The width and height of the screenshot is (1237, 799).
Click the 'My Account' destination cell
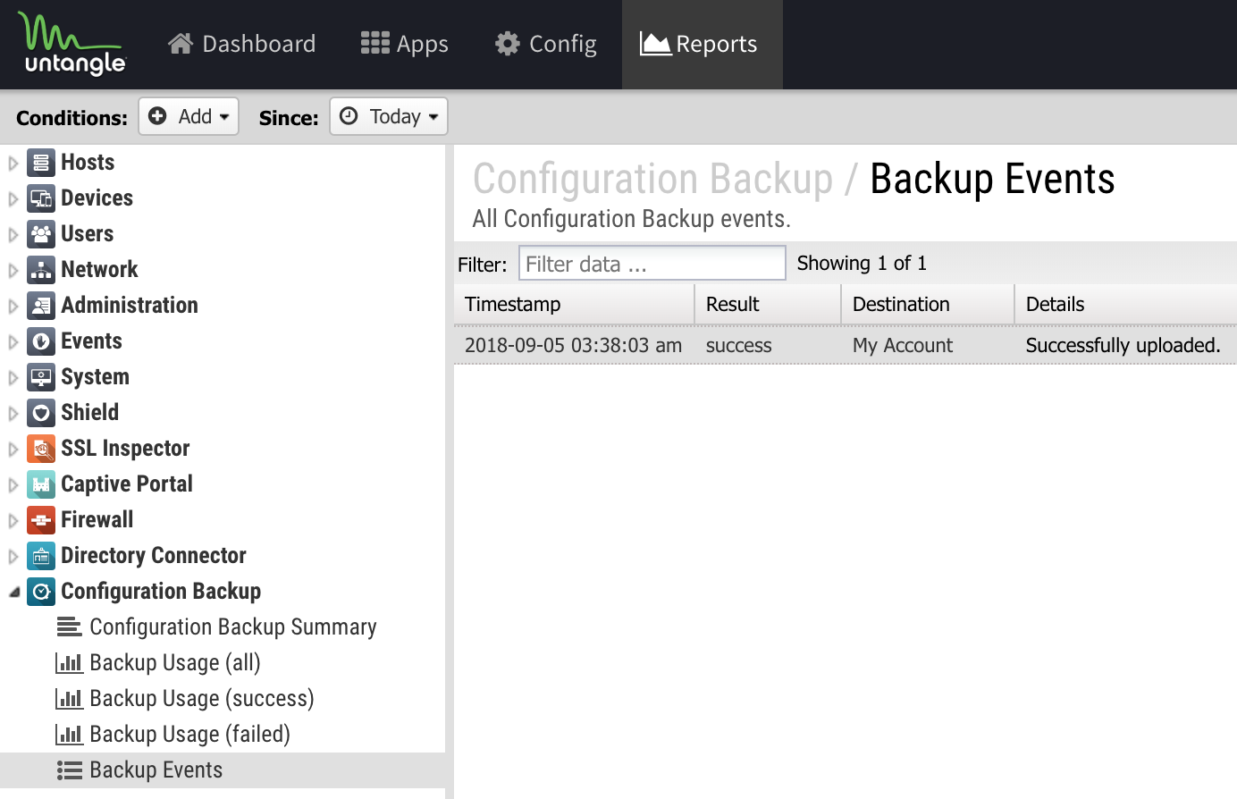(928, 345)
